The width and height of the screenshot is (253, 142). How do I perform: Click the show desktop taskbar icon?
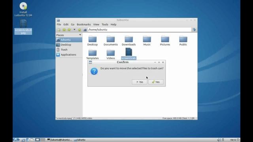(x=32, y=140)
